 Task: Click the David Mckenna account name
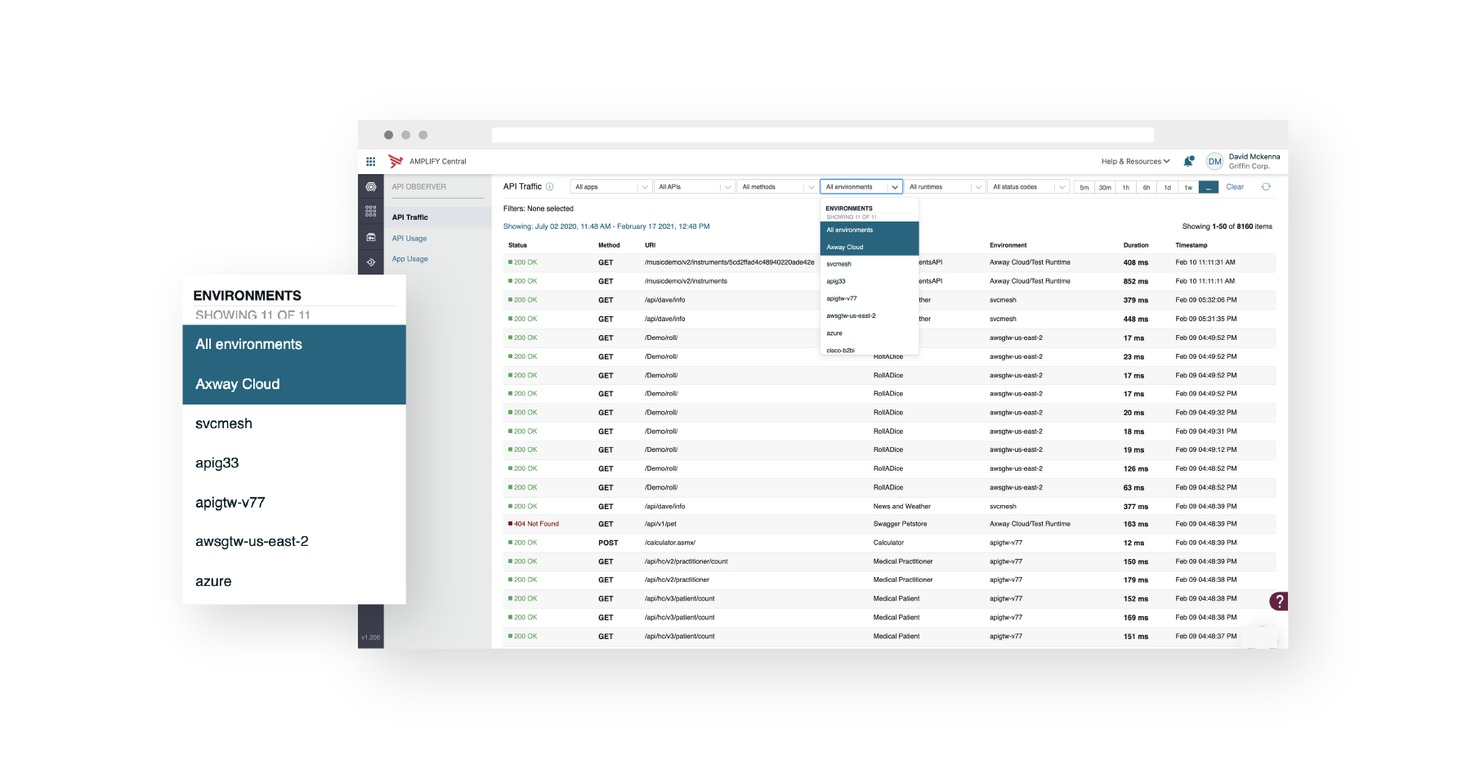coord(1254,157)
